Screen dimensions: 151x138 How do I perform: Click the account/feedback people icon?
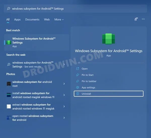pos(136,19)
